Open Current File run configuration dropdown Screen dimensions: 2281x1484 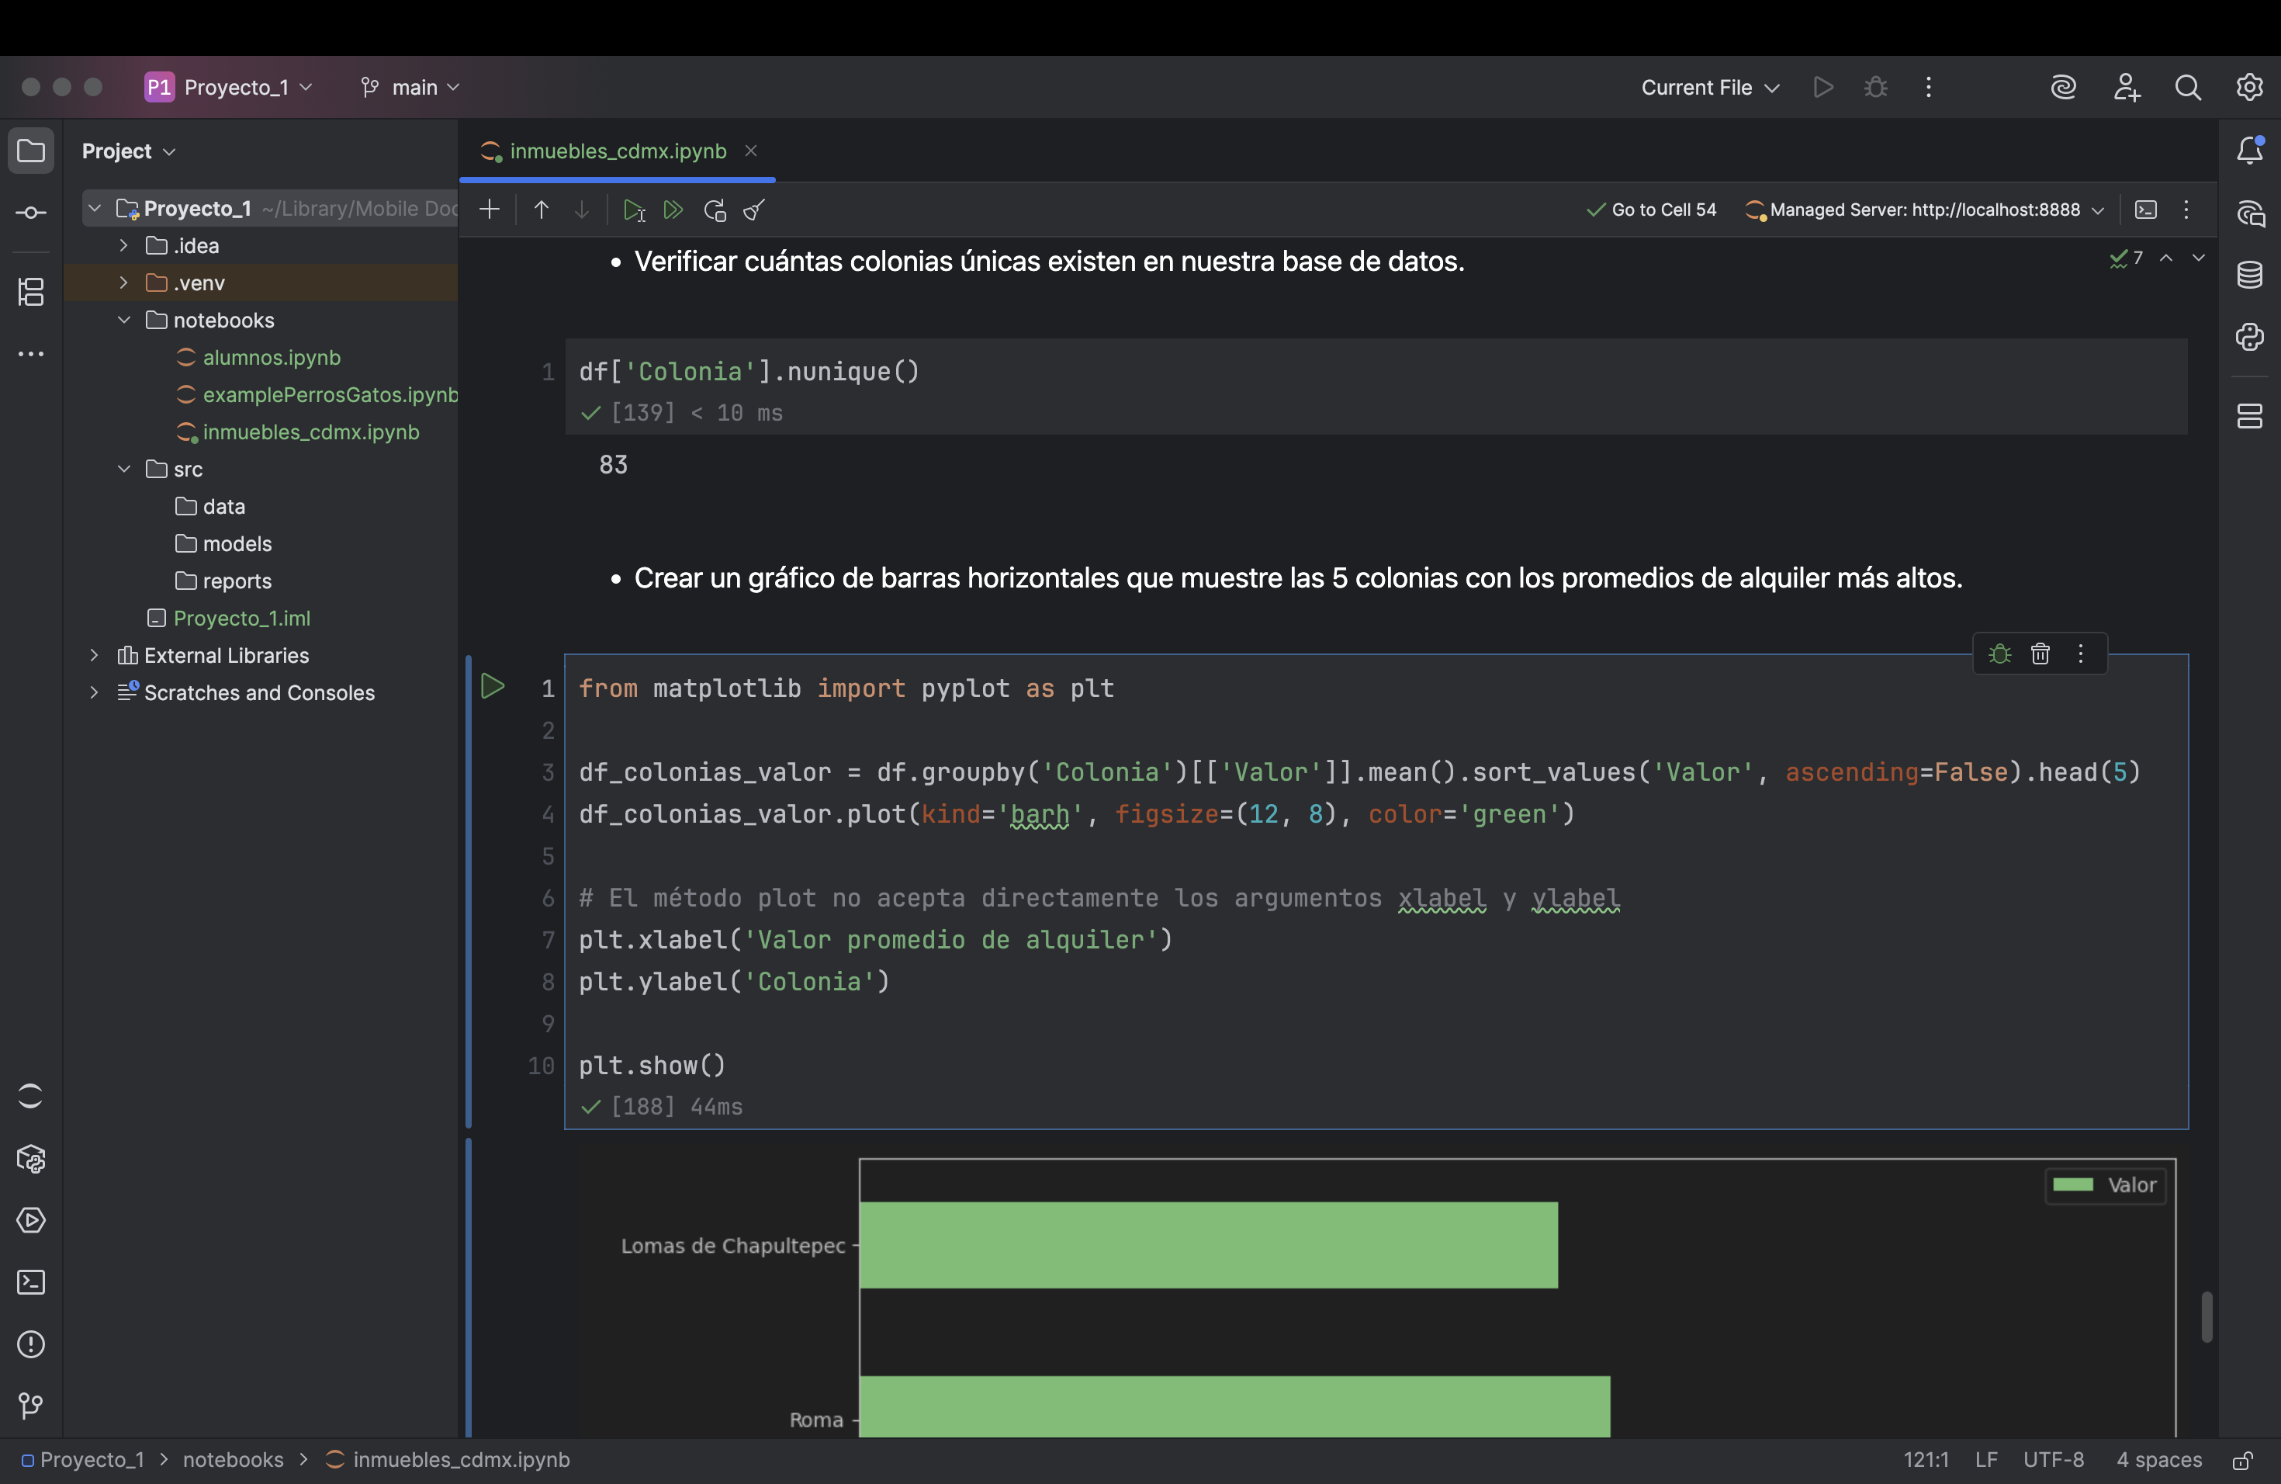point(1710,87)
